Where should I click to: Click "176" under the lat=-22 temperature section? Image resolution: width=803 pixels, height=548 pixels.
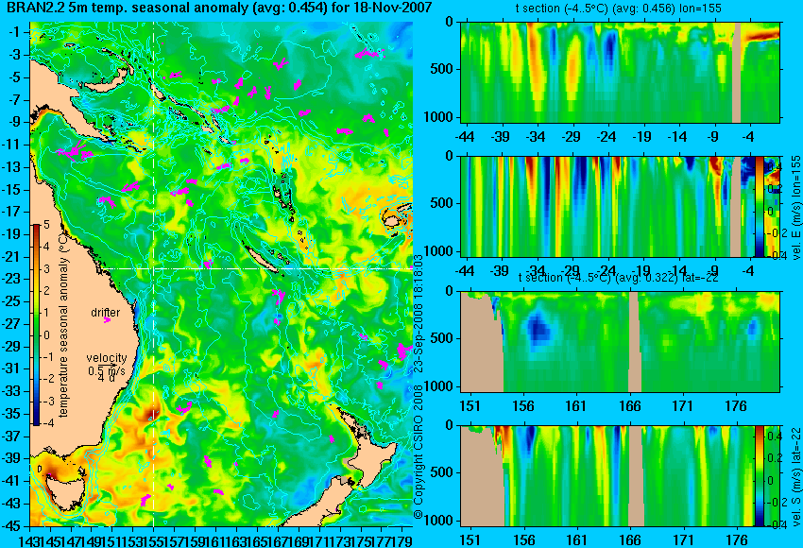point(736,406)
